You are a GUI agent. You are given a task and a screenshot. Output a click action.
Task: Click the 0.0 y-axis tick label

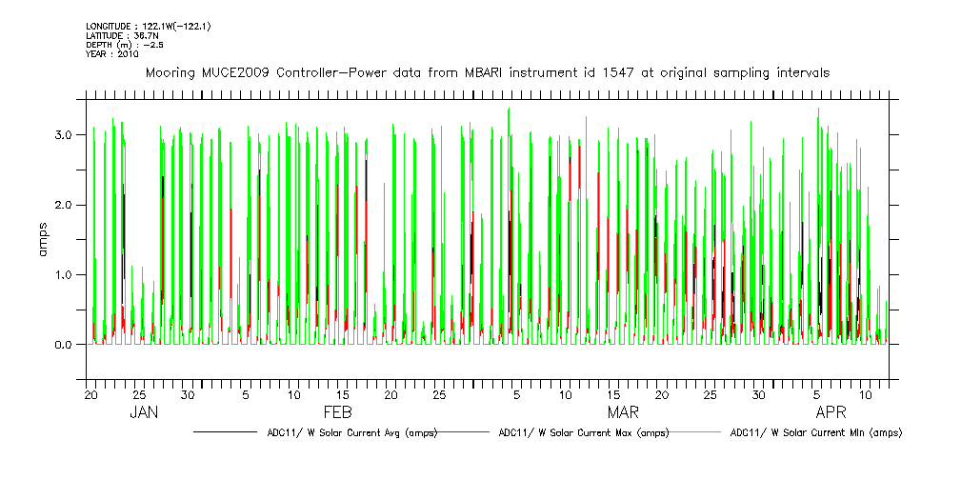(x=65, y=345)
